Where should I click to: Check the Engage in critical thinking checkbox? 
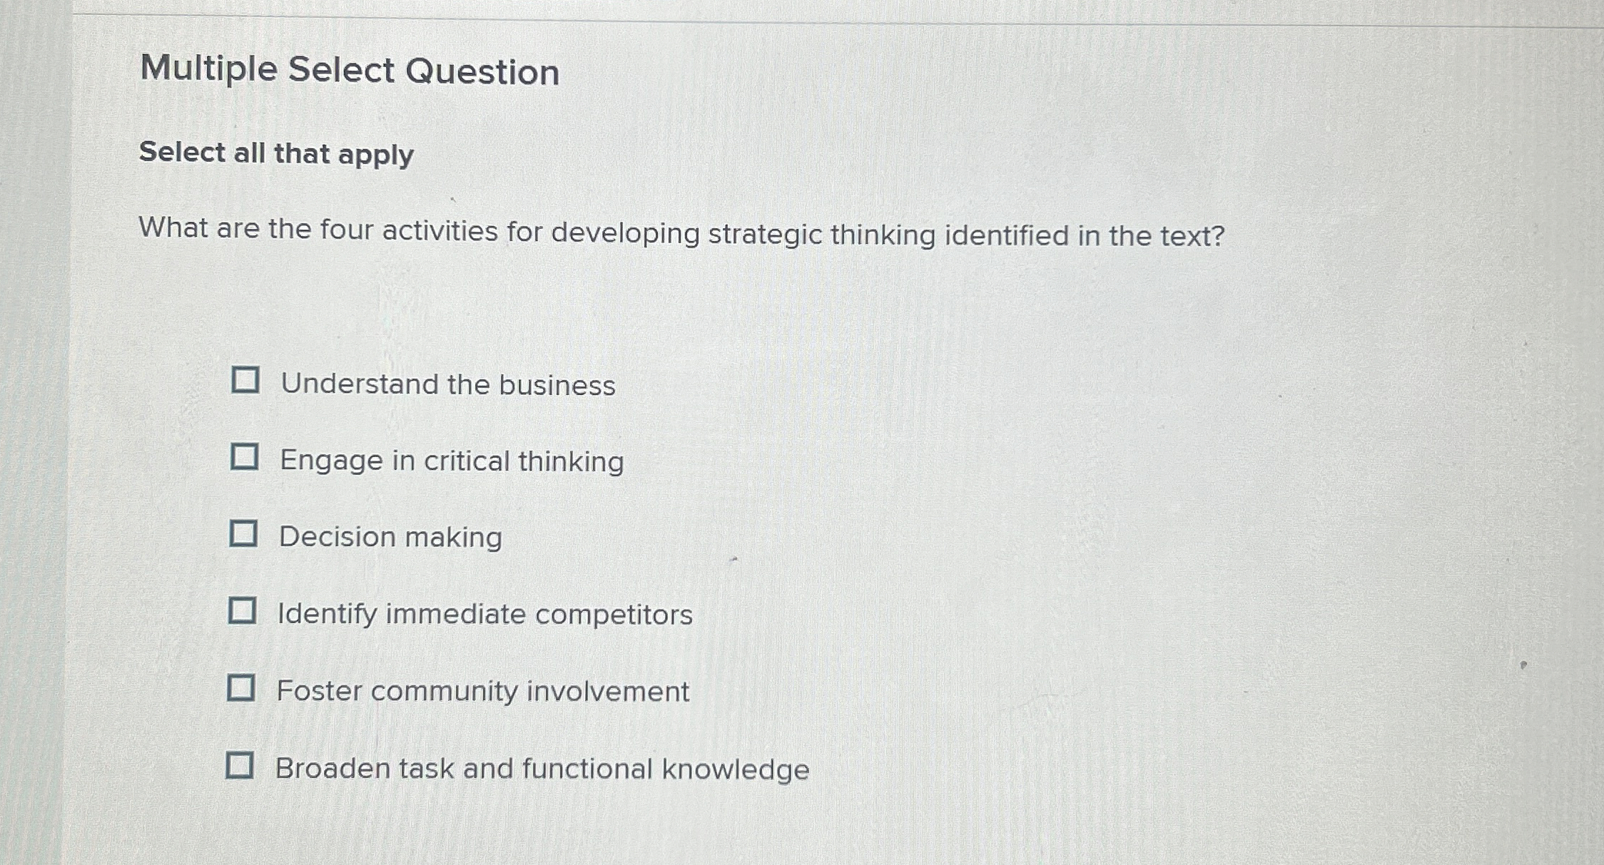click(x=244, y=459)
